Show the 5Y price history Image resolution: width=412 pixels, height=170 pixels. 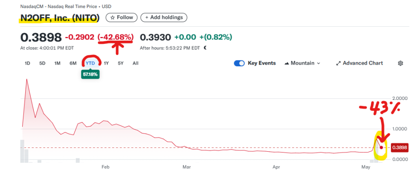click(121, 63)
